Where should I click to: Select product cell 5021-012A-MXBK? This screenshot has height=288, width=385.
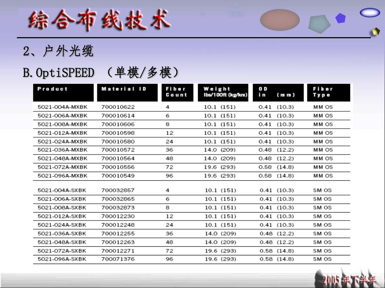click(62, 133)
